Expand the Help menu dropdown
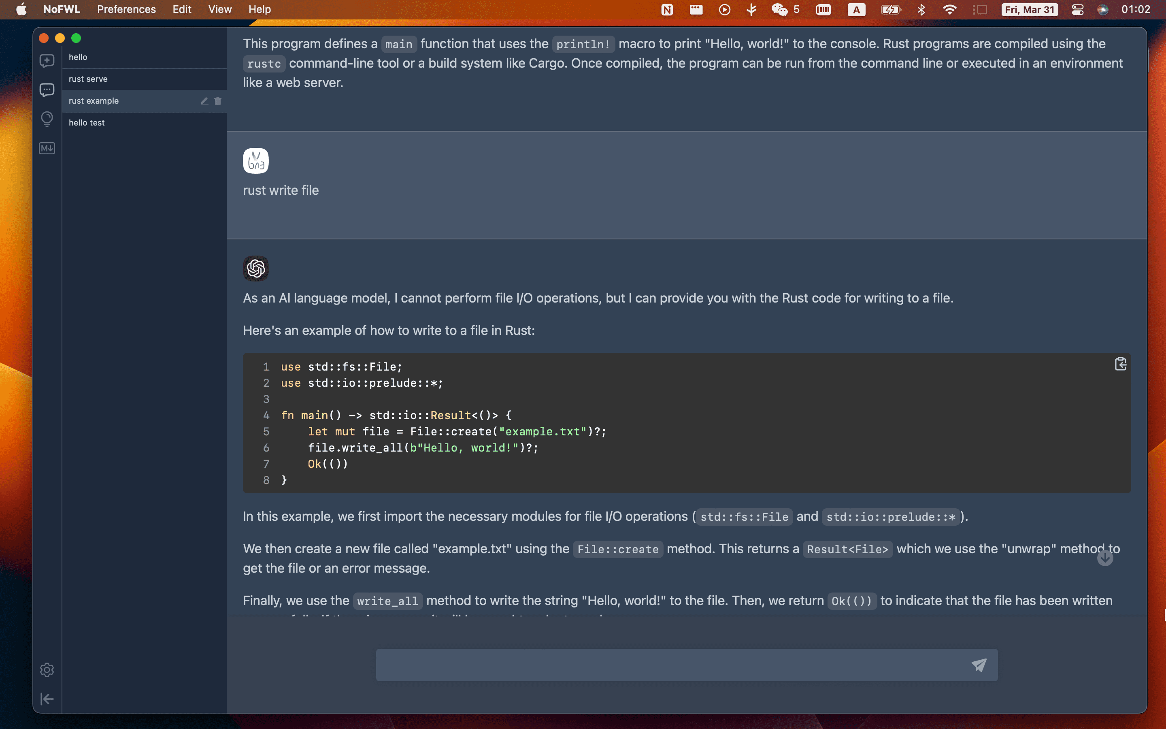Viewport: 1166px width, 729px height. click(x=259, y=9)
